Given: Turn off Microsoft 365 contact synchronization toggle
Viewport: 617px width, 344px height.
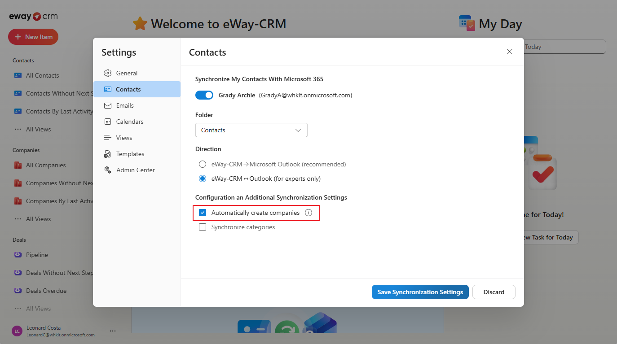Looking at the screenshot, I should click(x=204, y=95).
